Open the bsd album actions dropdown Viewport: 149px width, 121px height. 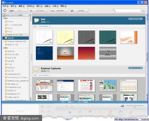tap(135, 19)
